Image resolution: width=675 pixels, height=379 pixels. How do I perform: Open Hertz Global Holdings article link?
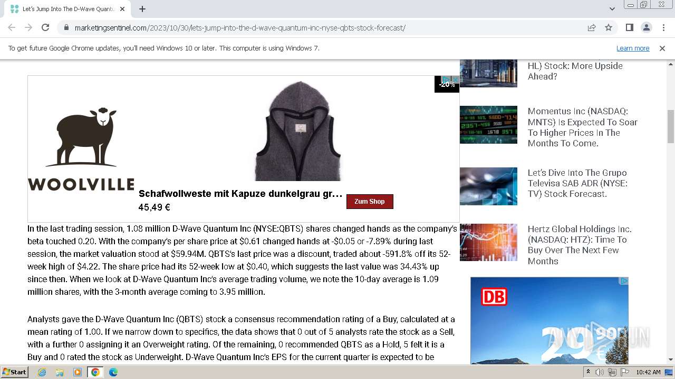pos(580,245)
